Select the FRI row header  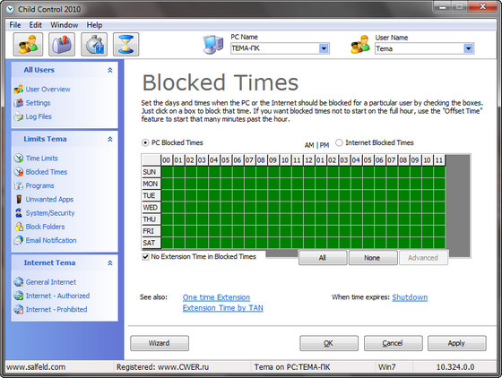tap(151, 231)
